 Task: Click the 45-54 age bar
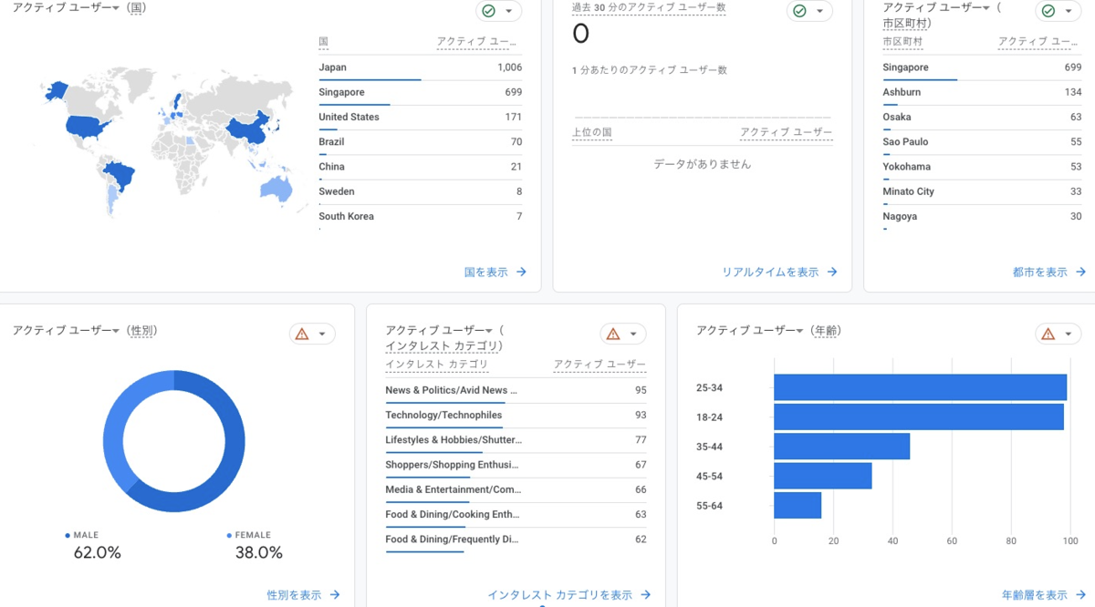[822, 476]
